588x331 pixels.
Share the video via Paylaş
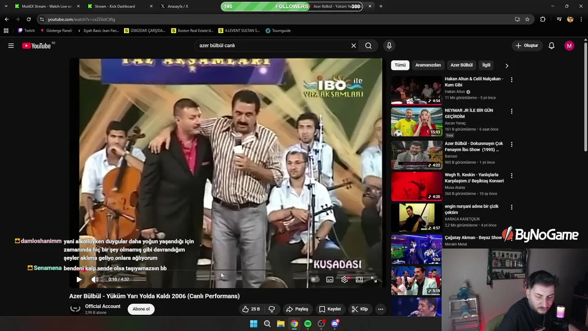297,309
